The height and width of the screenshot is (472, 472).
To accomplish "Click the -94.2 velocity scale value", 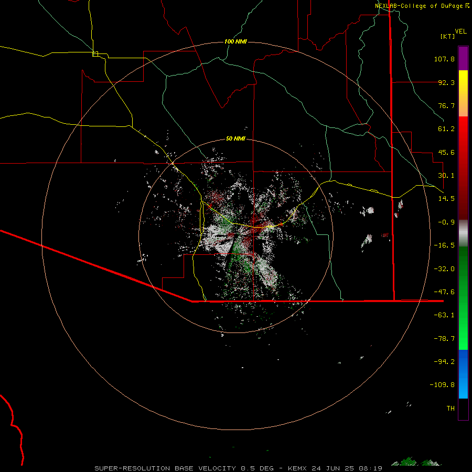I will (444, 362).
